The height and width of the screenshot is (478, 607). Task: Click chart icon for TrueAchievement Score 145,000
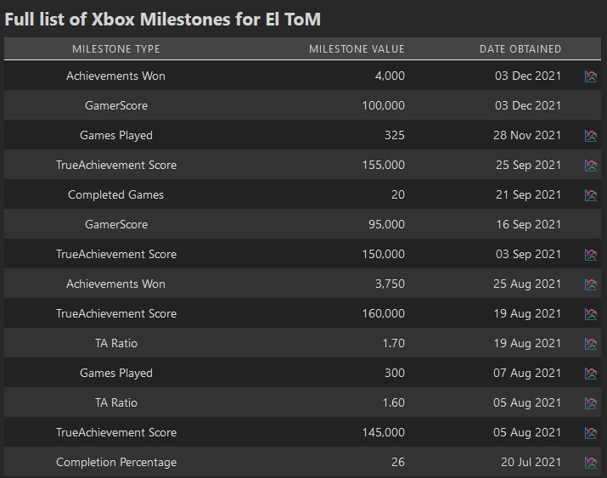[590, 433]
